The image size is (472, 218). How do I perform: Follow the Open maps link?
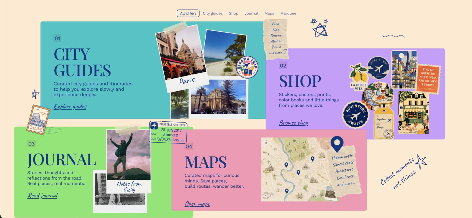[197, 204]
